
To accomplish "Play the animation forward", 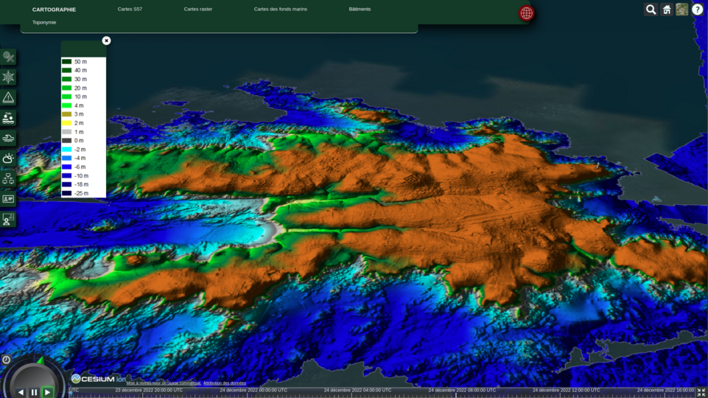I will pyautogui.click(x=47, y=393).
